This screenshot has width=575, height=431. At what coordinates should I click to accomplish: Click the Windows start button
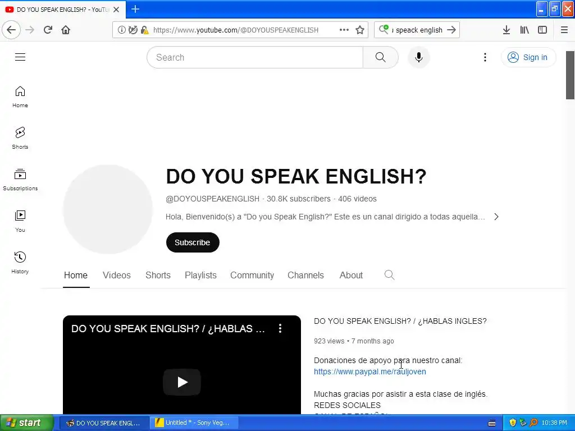(x=27, y=423)
